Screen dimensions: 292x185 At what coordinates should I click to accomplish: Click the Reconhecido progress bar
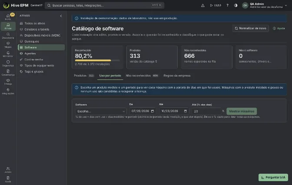pos(97,60)
